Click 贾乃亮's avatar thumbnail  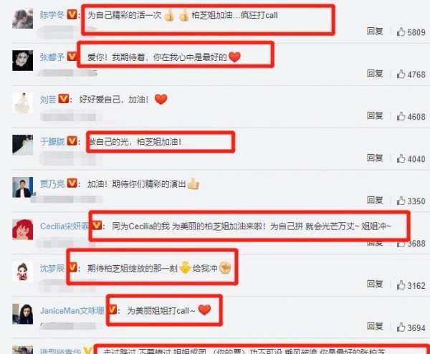coord(22,187)
